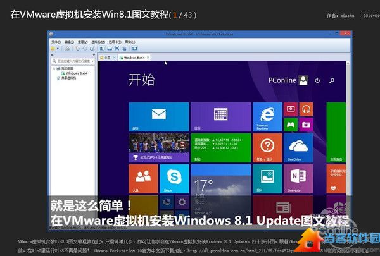Click the revert snapshot toolbar icon

pyautogui.click(x=85, y=49)
